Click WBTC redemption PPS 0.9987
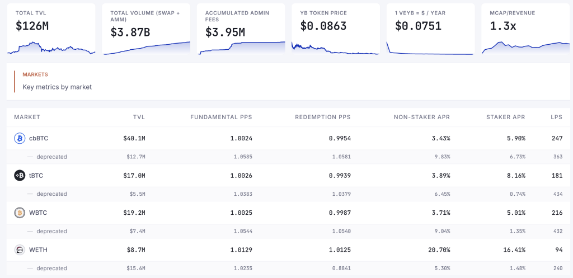This screenshot has width=573, height=278. coord(340,213)
